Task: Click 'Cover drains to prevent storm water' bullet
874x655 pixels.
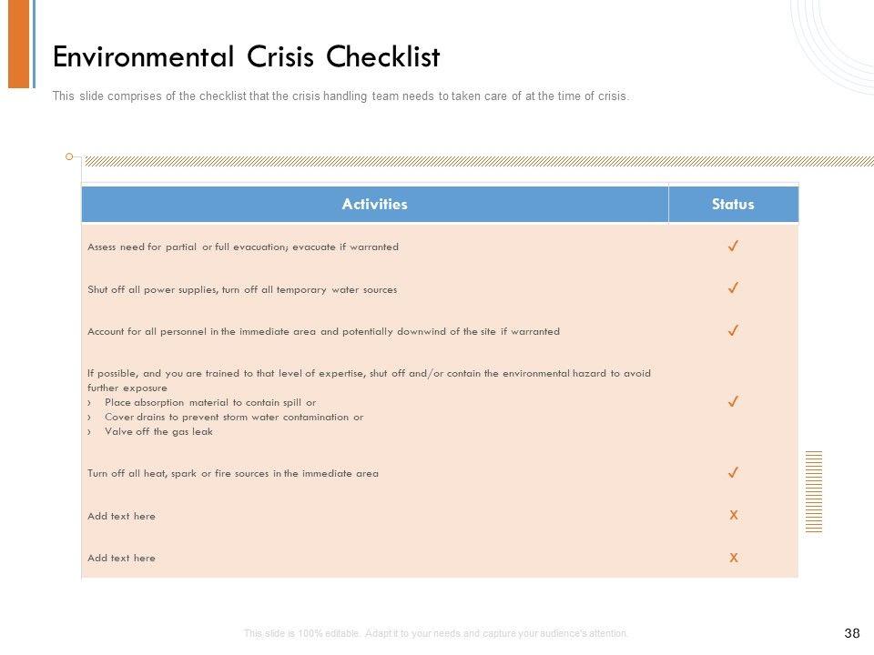Action: pos(234,417)
